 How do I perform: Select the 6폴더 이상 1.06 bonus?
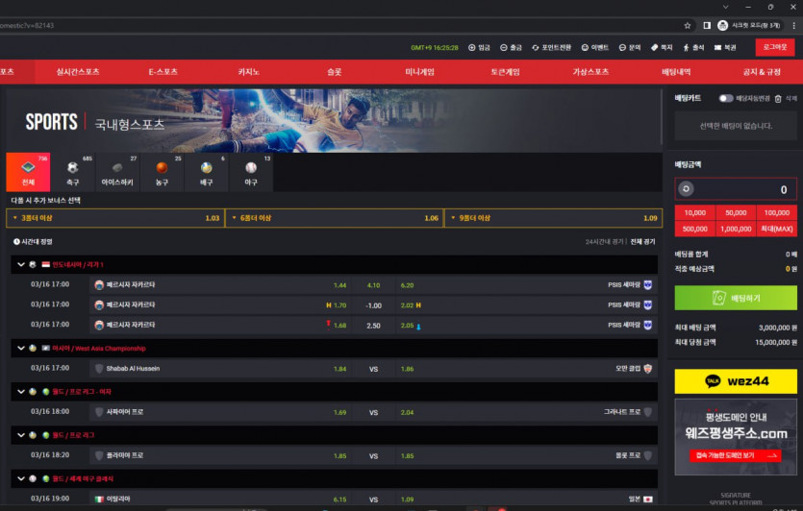[334, 218]
